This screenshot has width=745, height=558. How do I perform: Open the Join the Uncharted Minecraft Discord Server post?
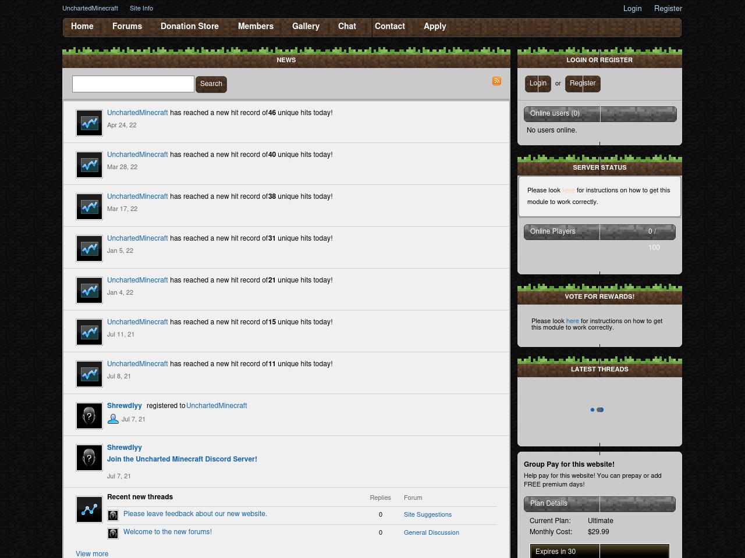[x=182, y=459]
